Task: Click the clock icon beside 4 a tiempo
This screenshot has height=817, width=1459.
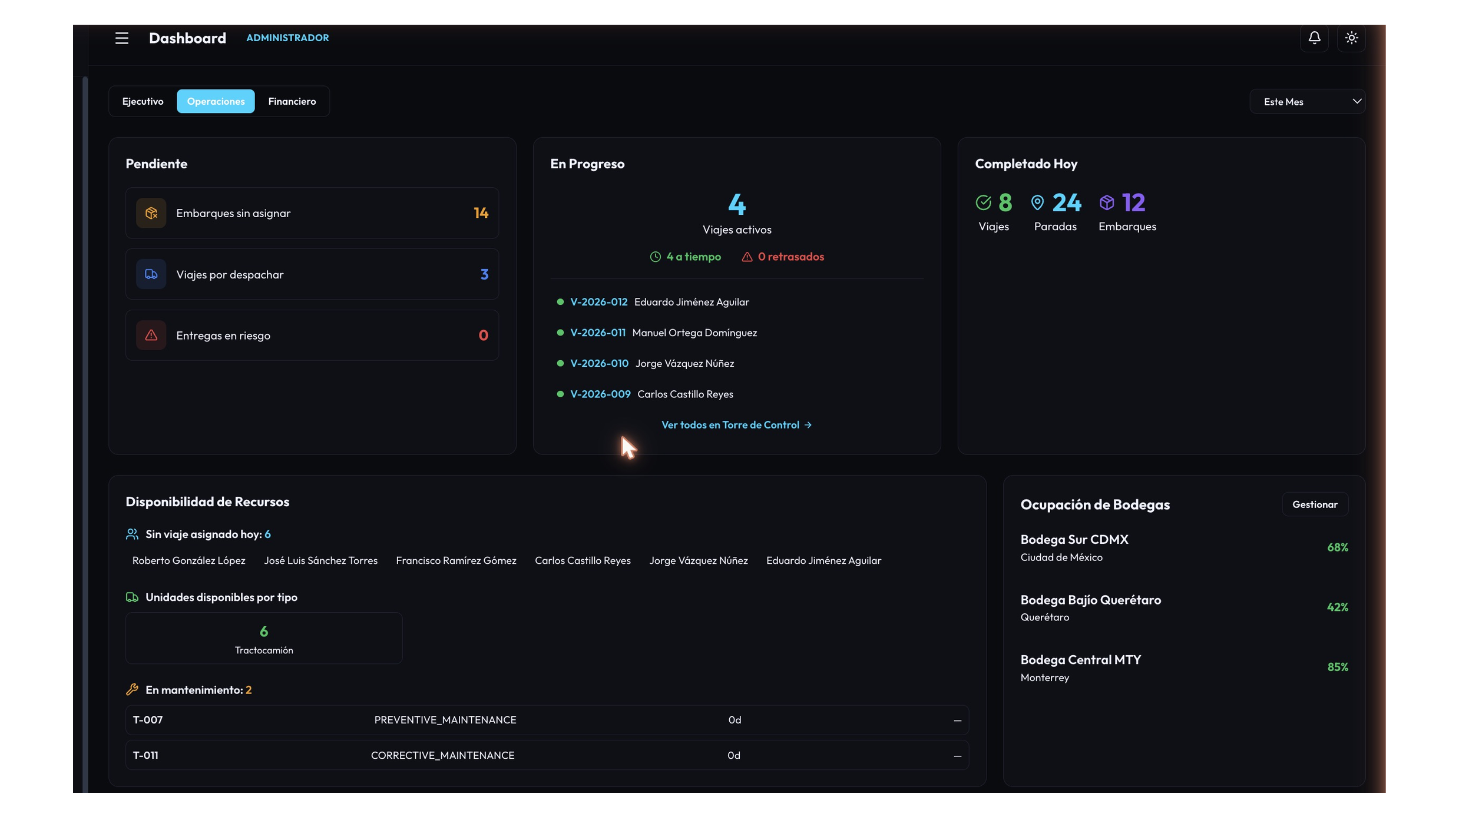Action: coord(655,257)
